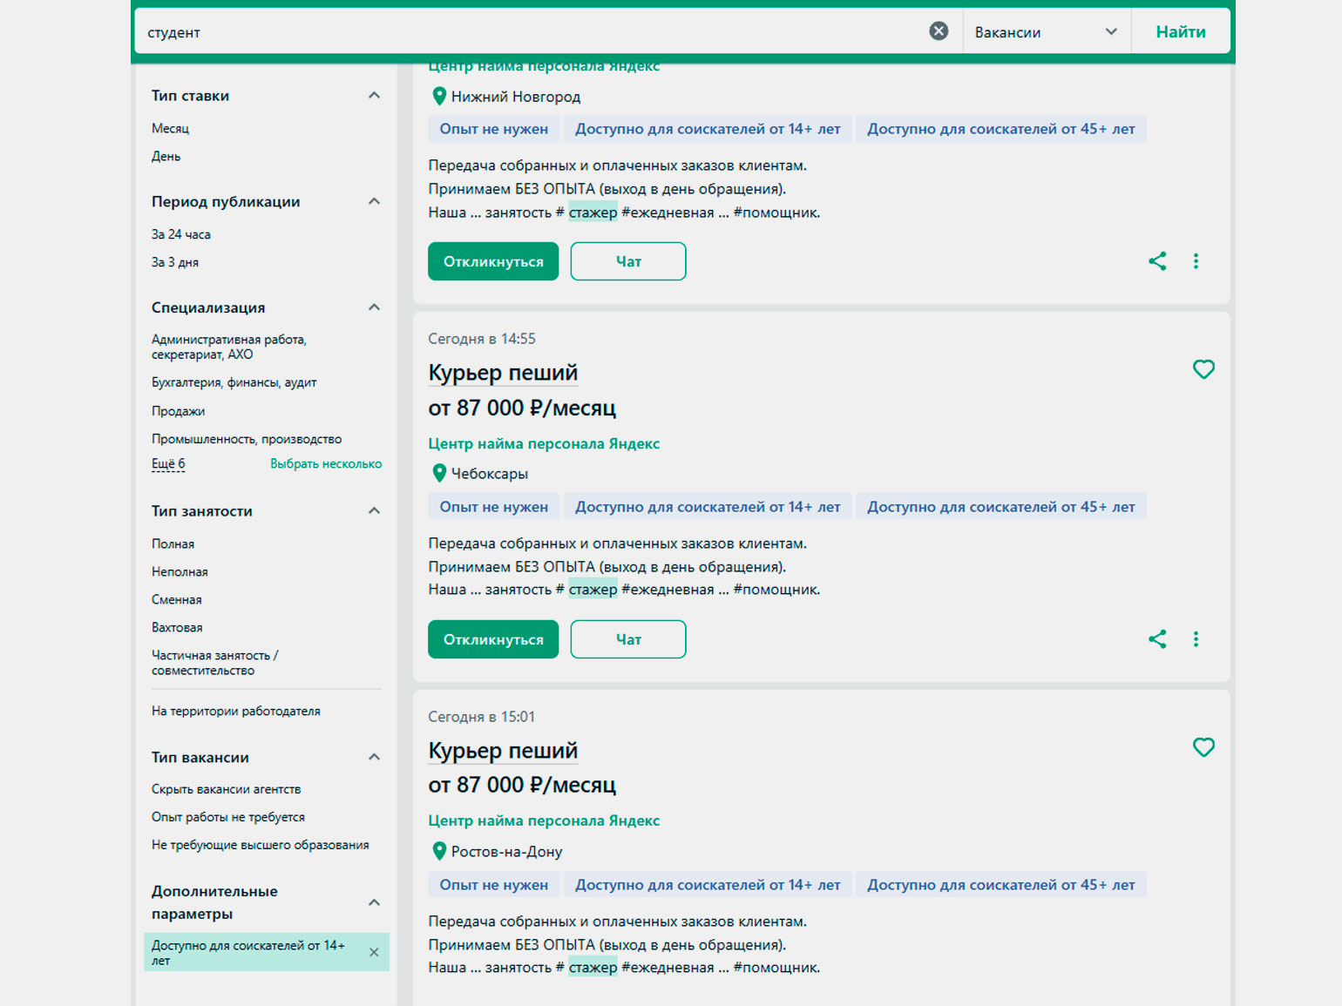Image resolution: width=1342 pixels, height=1006 pixels.
Task: Select Частичная занятость / совместительство filter
Action: 215,663
